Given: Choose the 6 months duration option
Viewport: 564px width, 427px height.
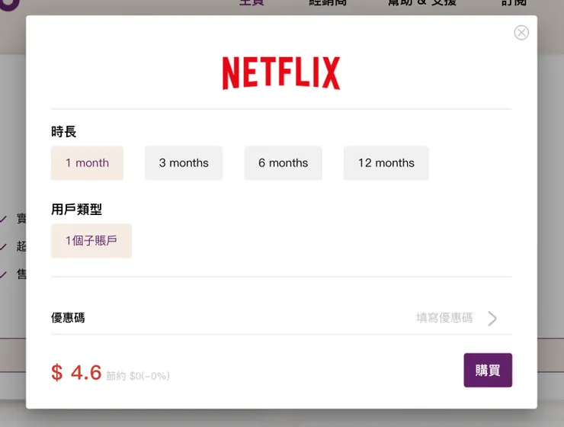Looking at the screenshot, I should pos(283,163).
